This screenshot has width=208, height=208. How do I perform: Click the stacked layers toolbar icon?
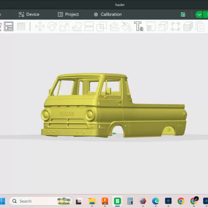point(188,26)
